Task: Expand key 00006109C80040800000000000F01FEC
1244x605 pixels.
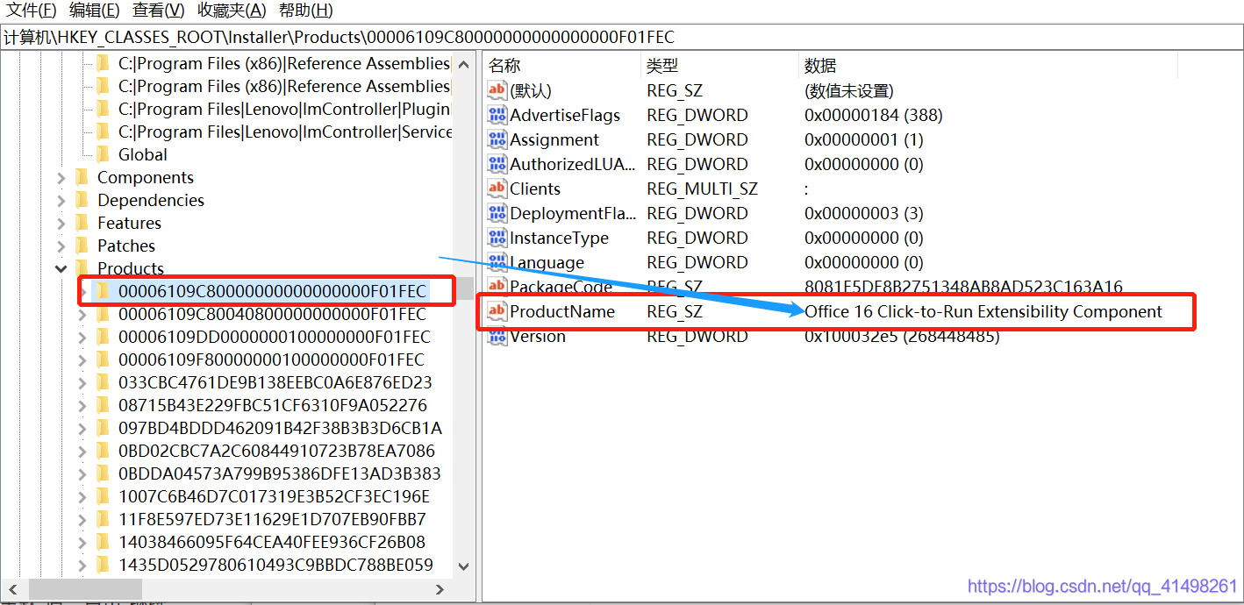Action: click(x=82, y=314)
